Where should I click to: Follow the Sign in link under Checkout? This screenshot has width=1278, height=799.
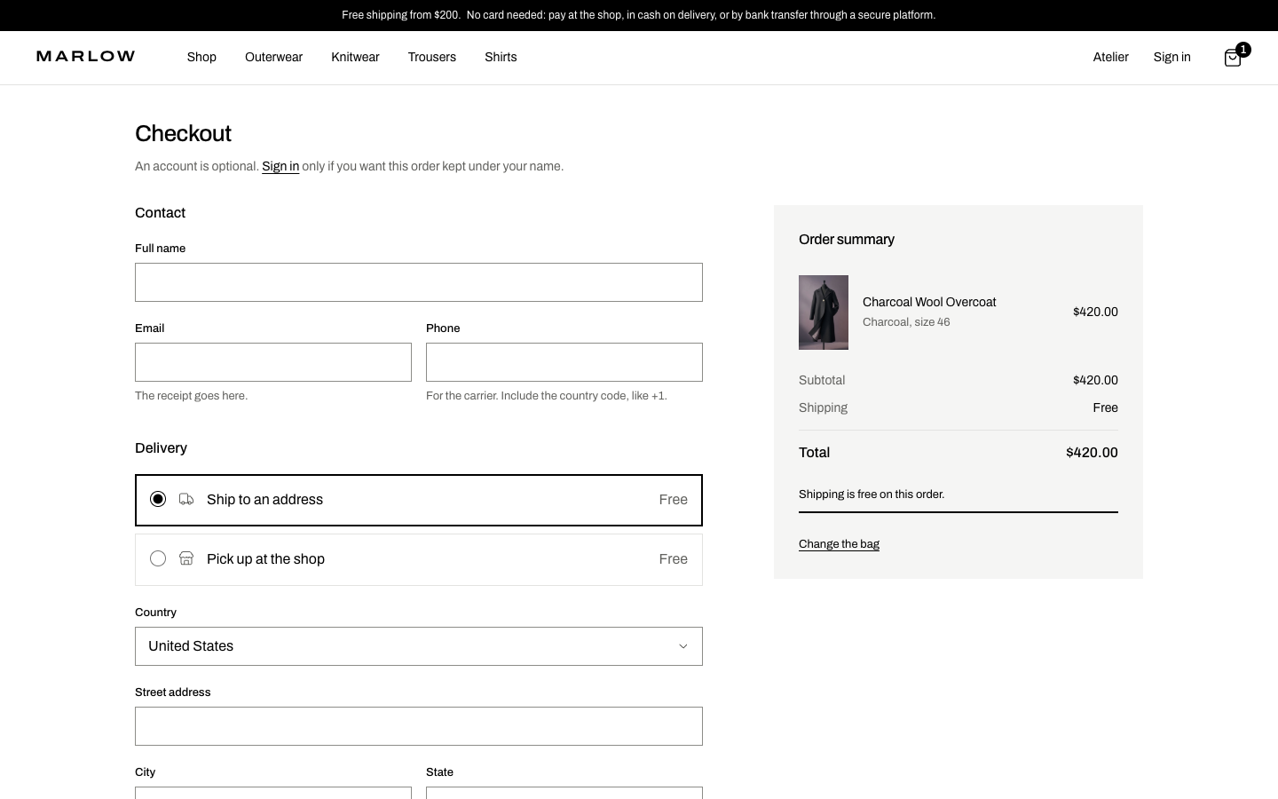coord(280,166)
